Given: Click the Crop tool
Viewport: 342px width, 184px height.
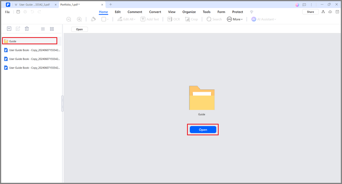Looking at the screenshot, I should click(x=191, y=19).
